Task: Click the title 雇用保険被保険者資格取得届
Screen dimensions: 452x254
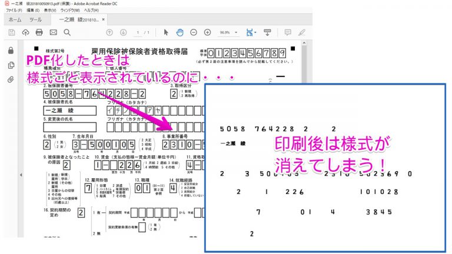Action: 139,52
